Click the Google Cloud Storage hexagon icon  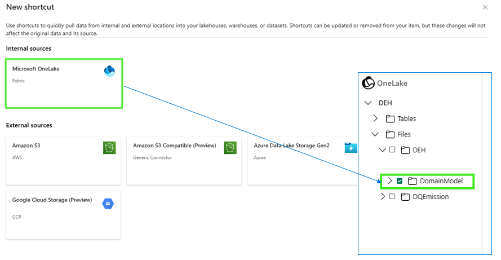click(x=108, y=204)
